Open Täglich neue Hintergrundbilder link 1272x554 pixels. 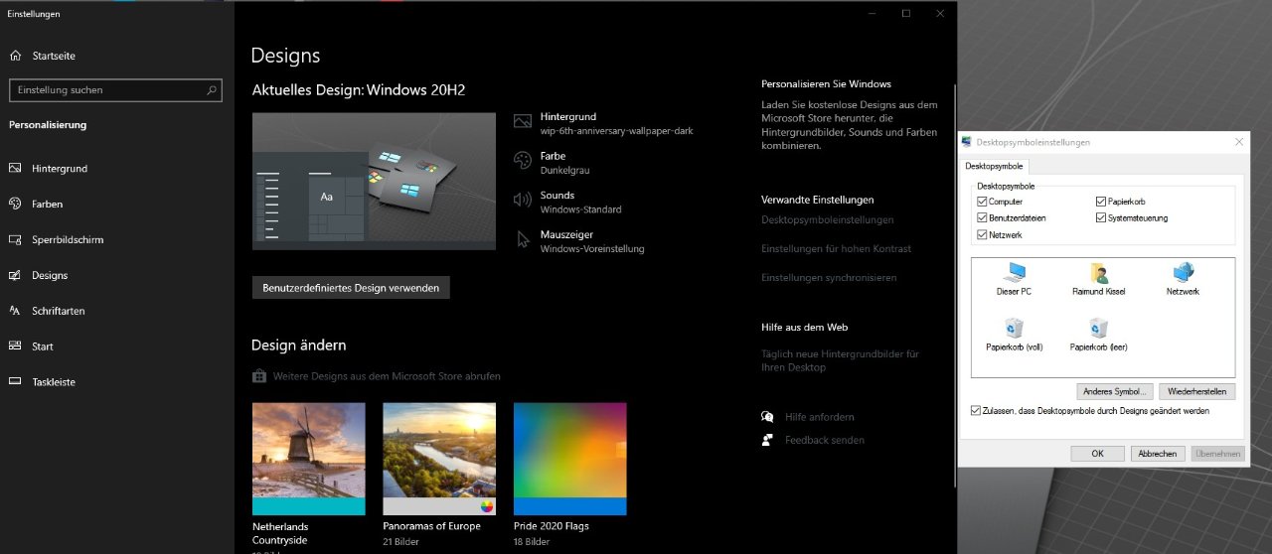(840, 360)
